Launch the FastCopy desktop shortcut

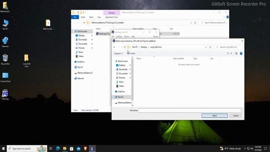pos(5,95)
